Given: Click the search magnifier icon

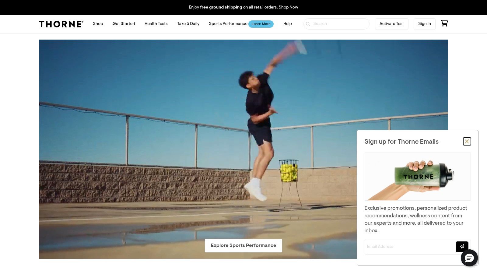Looking at the screenshot, I should (308, 24).
